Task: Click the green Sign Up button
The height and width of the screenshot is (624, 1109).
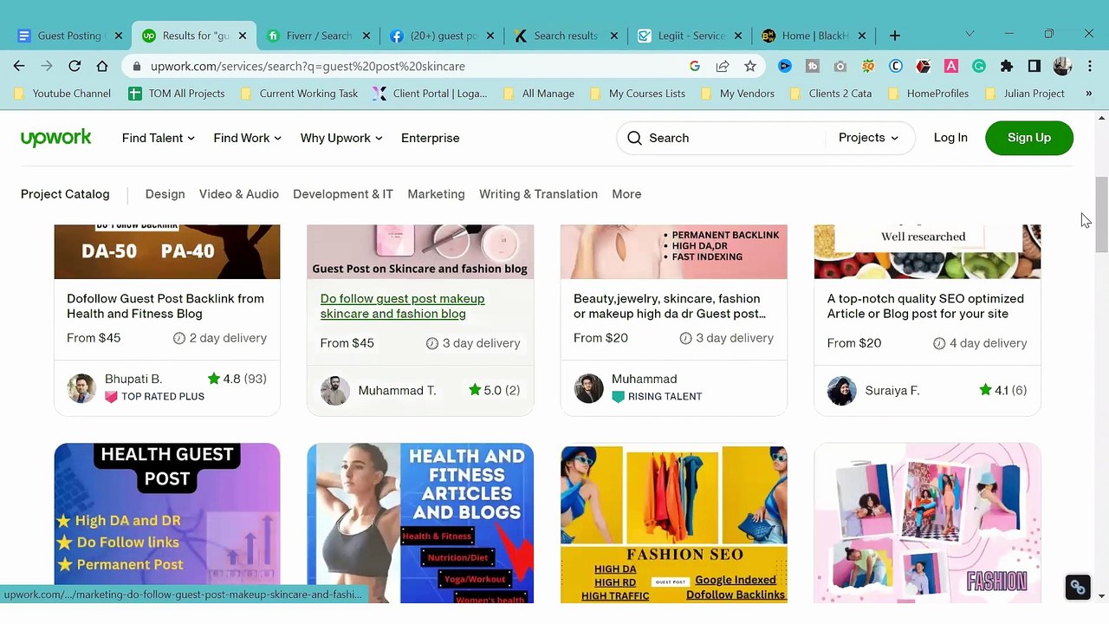Action: pyautogui.click(x=1029, y=138)
